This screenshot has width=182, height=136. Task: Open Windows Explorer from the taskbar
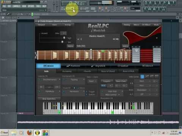point(14,133)
